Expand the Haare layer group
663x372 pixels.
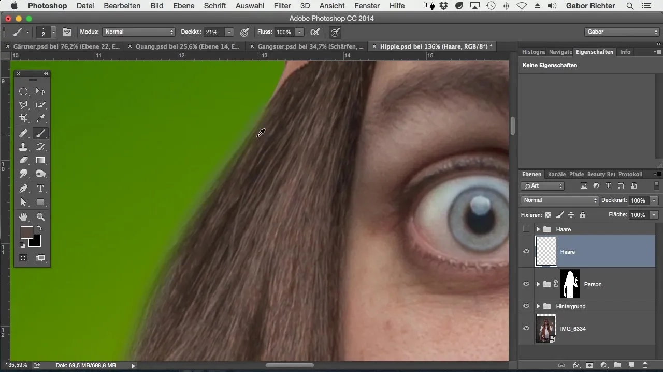[x=538, y=229]
